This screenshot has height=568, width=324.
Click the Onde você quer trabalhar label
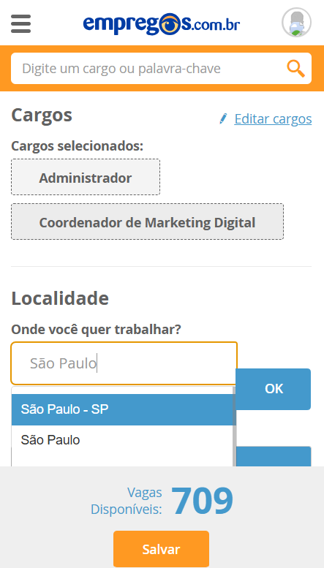(96, 330)
